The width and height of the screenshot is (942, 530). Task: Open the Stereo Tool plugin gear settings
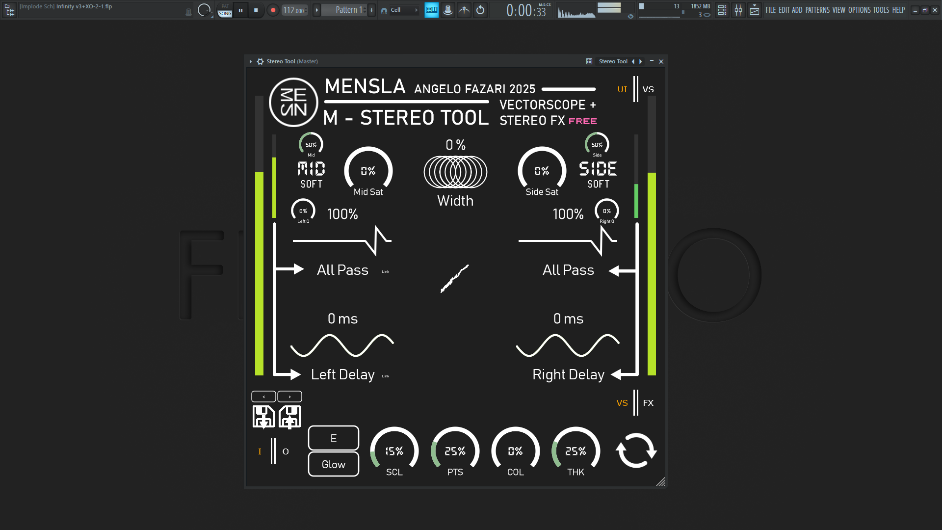[260, 61]
